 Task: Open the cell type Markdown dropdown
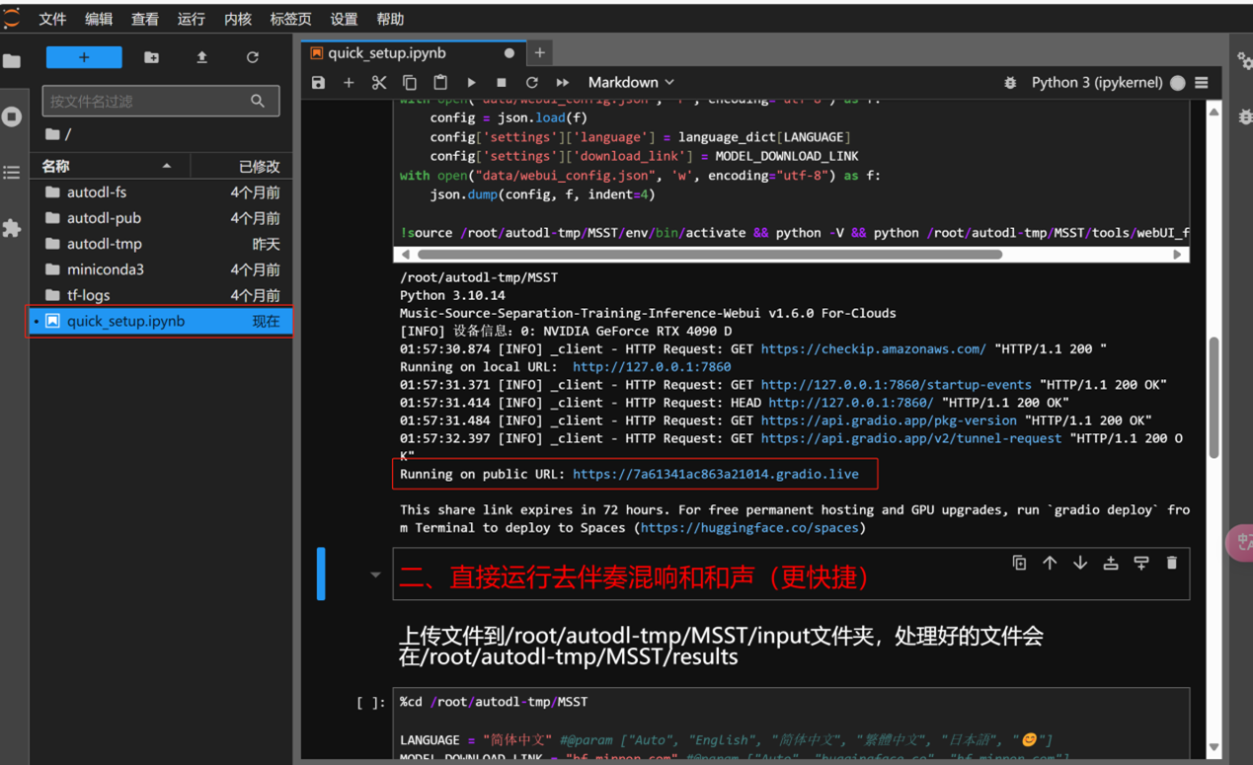click(631, 83)
